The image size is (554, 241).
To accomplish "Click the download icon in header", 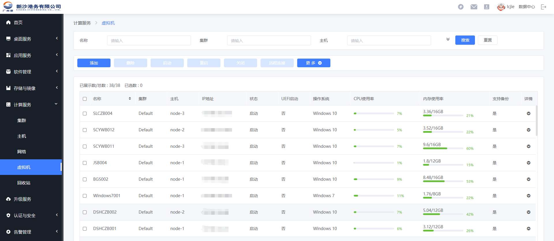I will (x=486, y=7).
